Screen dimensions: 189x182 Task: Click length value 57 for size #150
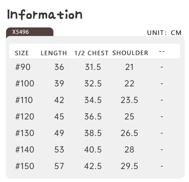click(x=59, y=166)
